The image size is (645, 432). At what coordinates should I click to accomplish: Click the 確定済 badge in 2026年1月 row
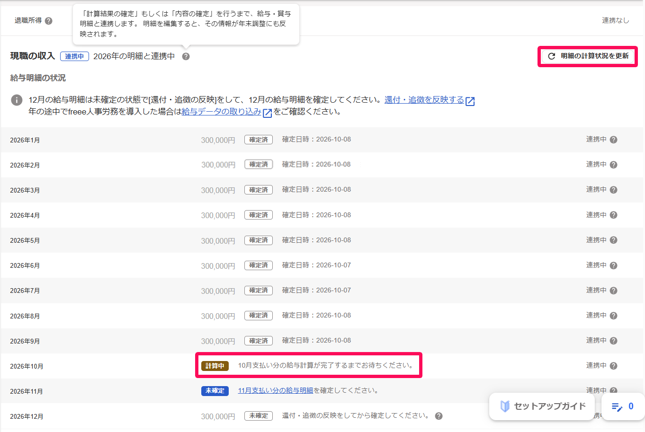click(x=259, y=140)
